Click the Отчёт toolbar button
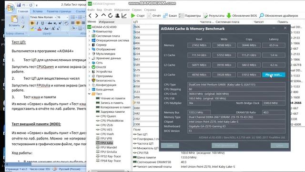This screenshot has width=305, height=172. tap(154, 16)
